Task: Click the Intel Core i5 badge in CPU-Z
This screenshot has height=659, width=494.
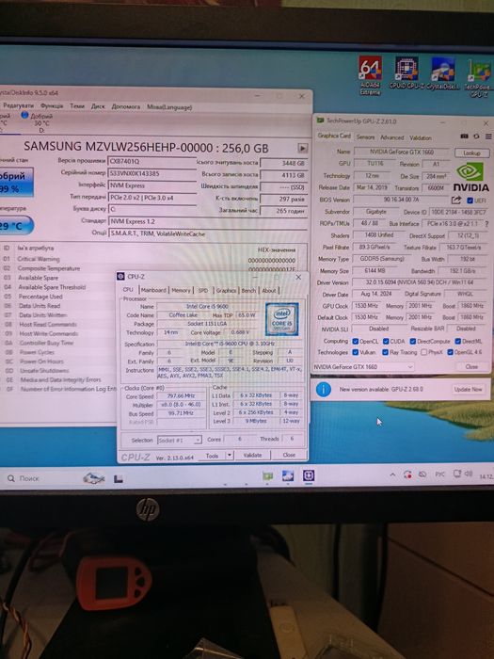Action: (282, 318)
